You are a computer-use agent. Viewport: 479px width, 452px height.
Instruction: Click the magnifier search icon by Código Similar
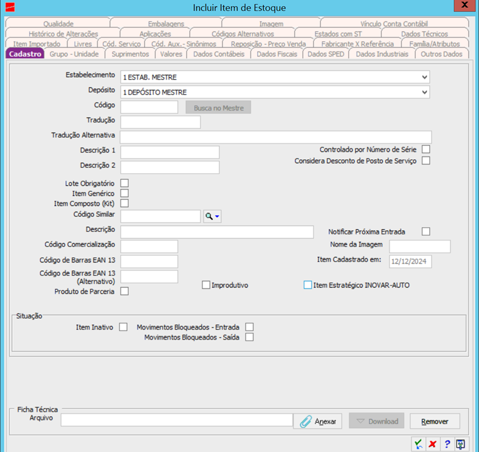pyautogui.click(x=208, y=216)
